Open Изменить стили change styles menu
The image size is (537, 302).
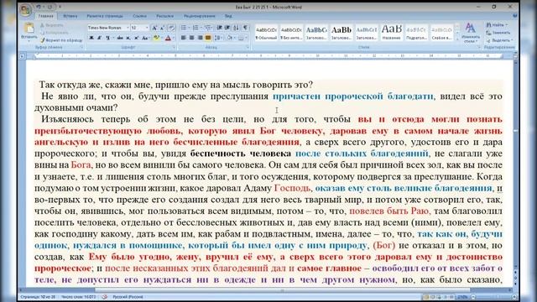pos(471,33)
